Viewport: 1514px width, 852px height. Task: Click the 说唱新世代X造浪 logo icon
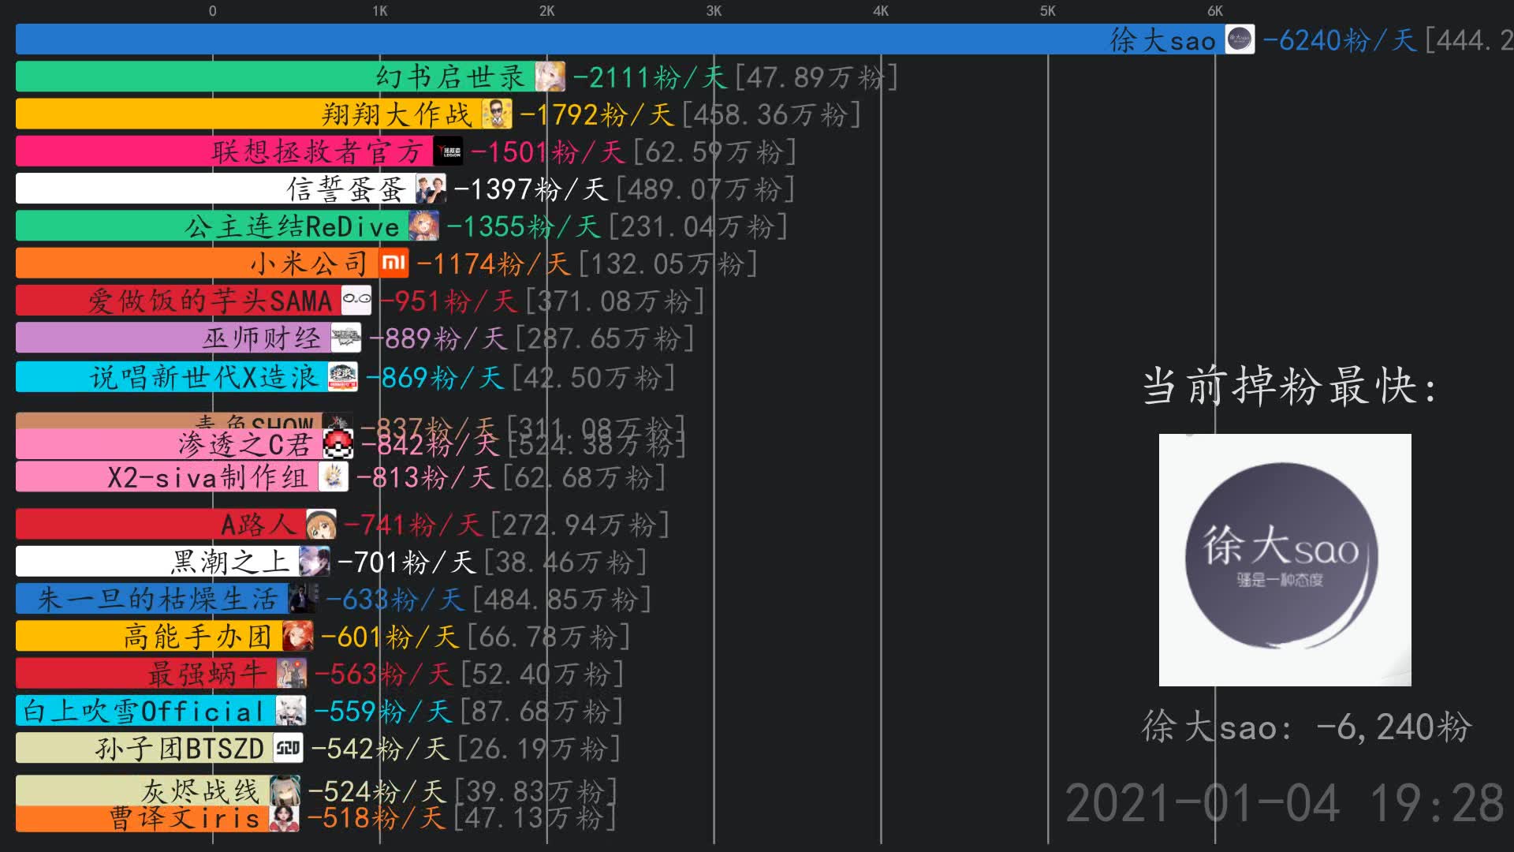click(342, 377)
